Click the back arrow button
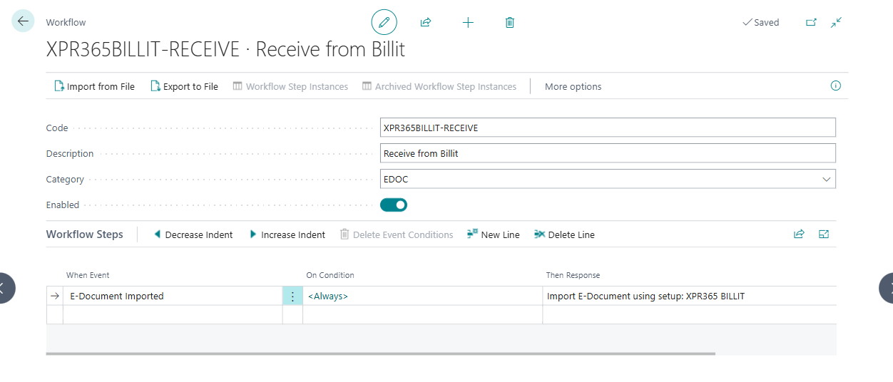 click(23, 21)
